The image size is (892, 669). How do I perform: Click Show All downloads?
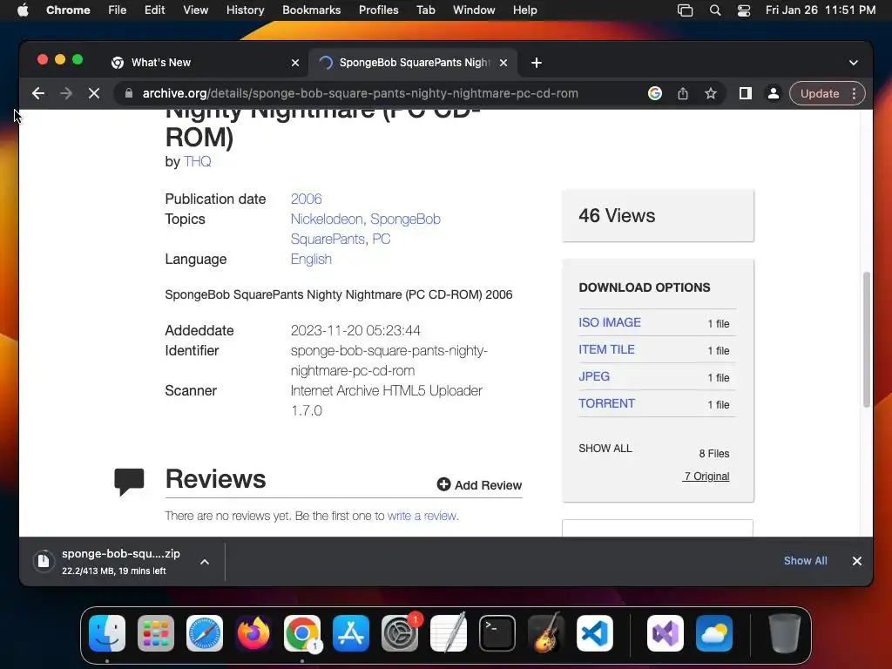[x=805, y=561]
